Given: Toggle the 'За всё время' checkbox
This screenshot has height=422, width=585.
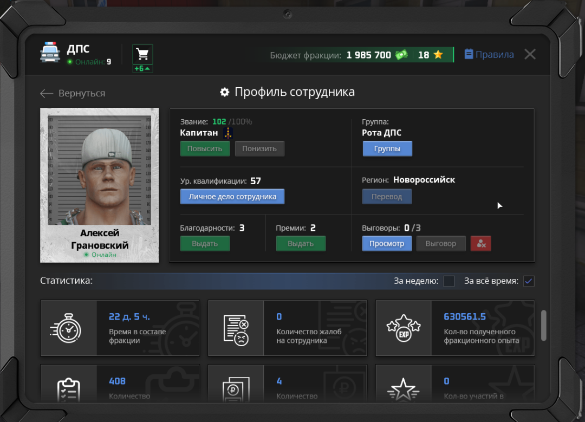Looking at the screenshot, I should [x=528, y=281].
